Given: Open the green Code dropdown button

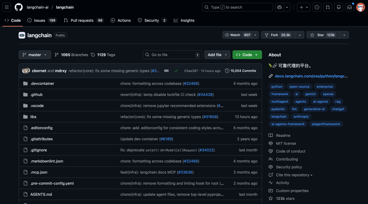Looking at the screenshot, I should point(247,55).
